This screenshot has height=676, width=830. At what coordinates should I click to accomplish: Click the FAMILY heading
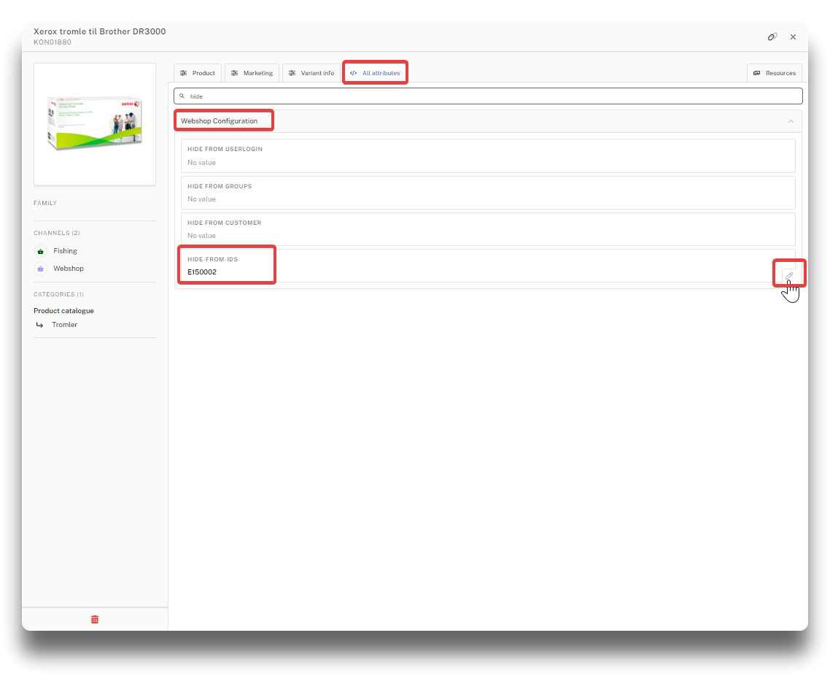45,204
